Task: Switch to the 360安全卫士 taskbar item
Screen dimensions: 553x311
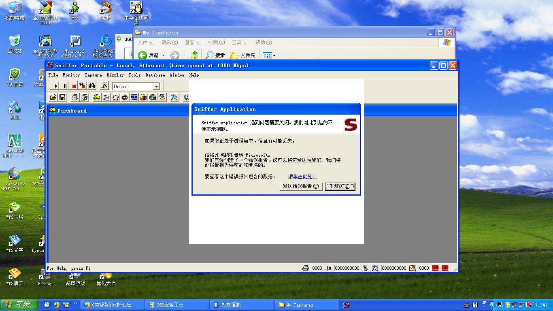Action: [177, 305]
